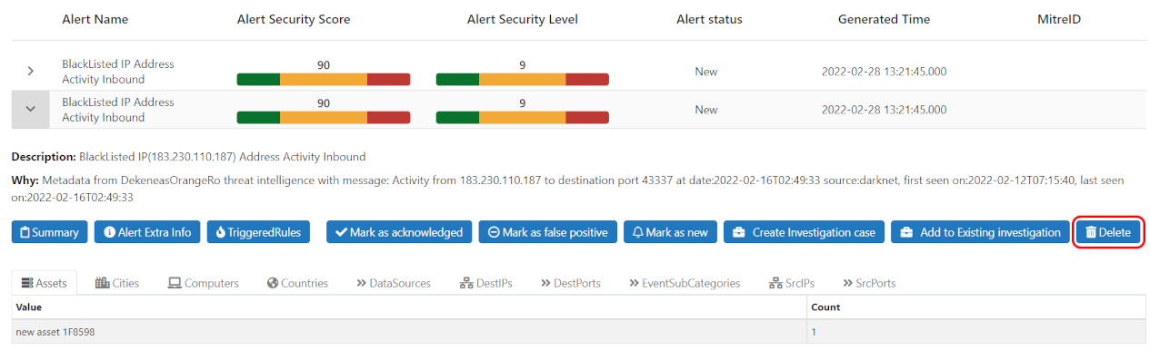The height and width of the screenshot is (350, 1150).
Task: Select the second alert's name text
Action: pos(118,110)
